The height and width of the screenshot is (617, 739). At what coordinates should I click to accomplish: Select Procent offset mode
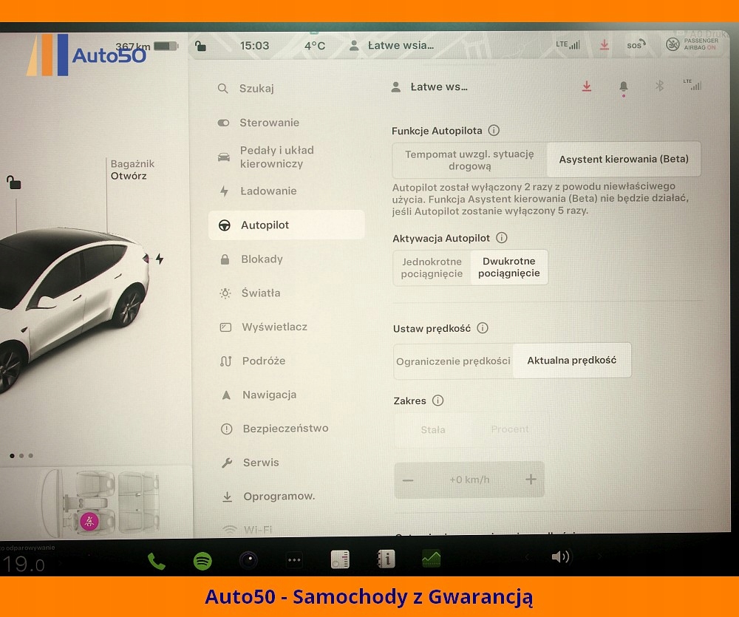coord(509,429)
